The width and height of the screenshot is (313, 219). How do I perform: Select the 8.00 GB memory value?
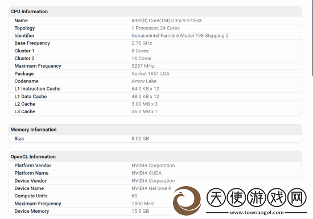(140, 139)
